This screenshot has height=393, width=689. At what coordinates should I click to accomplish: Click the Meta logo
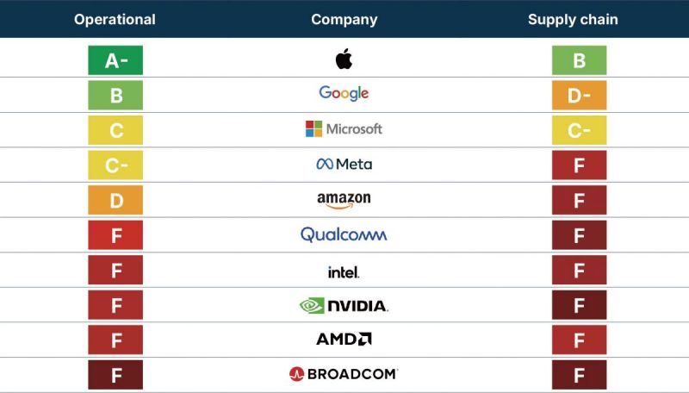tap(344, 164)
